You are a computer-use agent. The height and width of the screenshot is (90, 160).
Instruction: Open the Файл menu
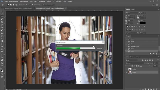pyautogui.click(x=6, y=1)
